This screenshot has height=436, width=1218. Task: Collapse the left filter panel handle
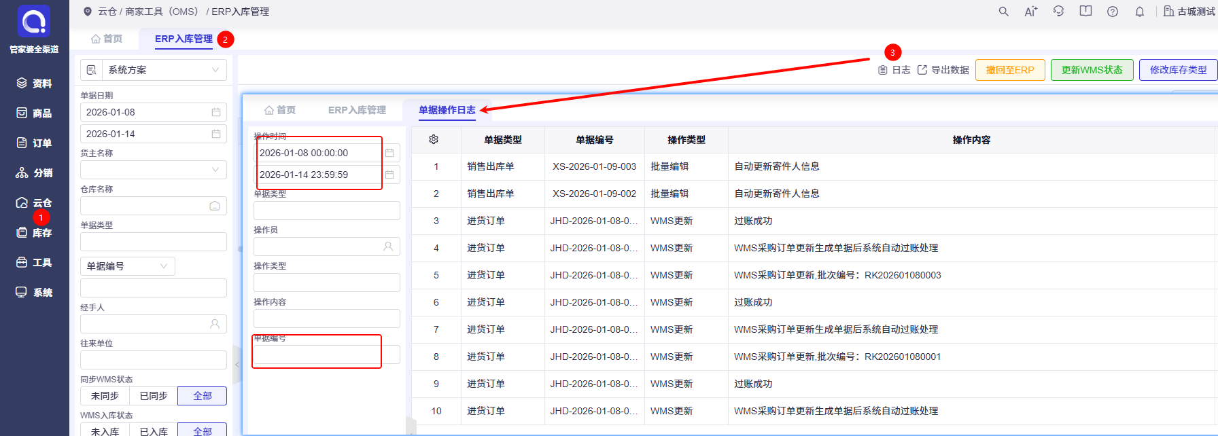[237, 365]
